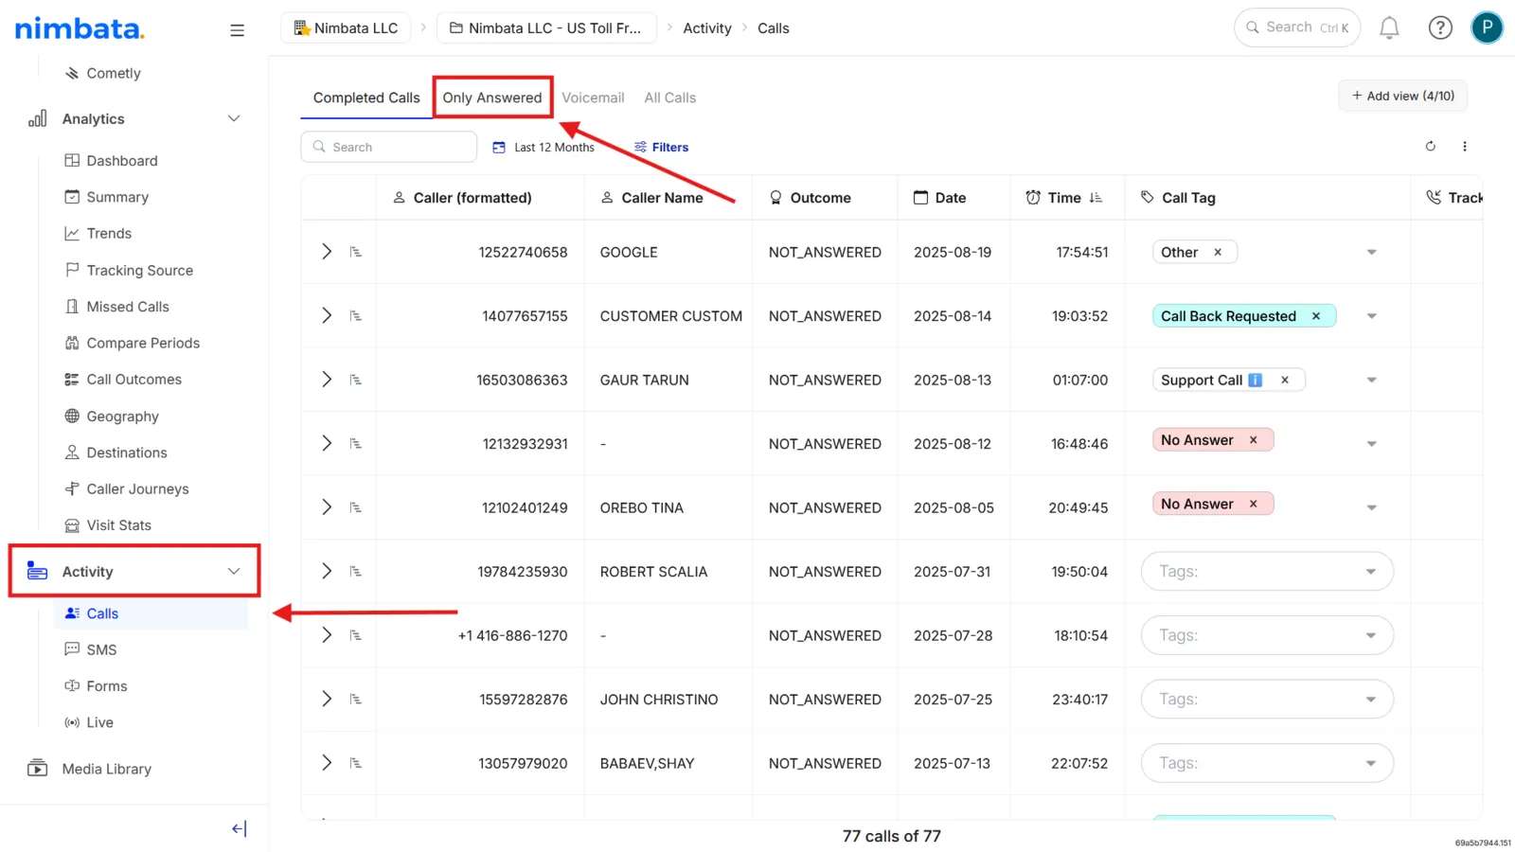Select the Completed Calls tab
The height and width of the screenshot is (852, 1515).
click(366, 98)
